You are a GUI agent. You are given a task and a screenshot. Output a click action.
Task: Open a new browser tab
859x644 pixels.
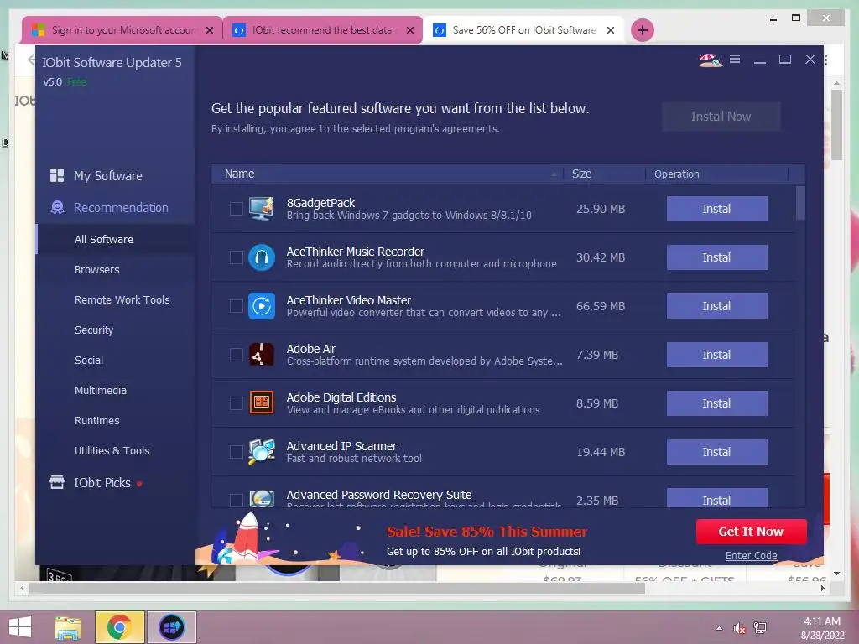point(643,30)
